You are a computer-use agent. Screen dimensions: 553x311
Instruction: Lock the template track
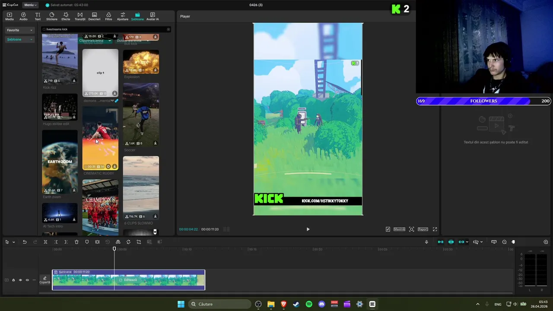point(13,280)
